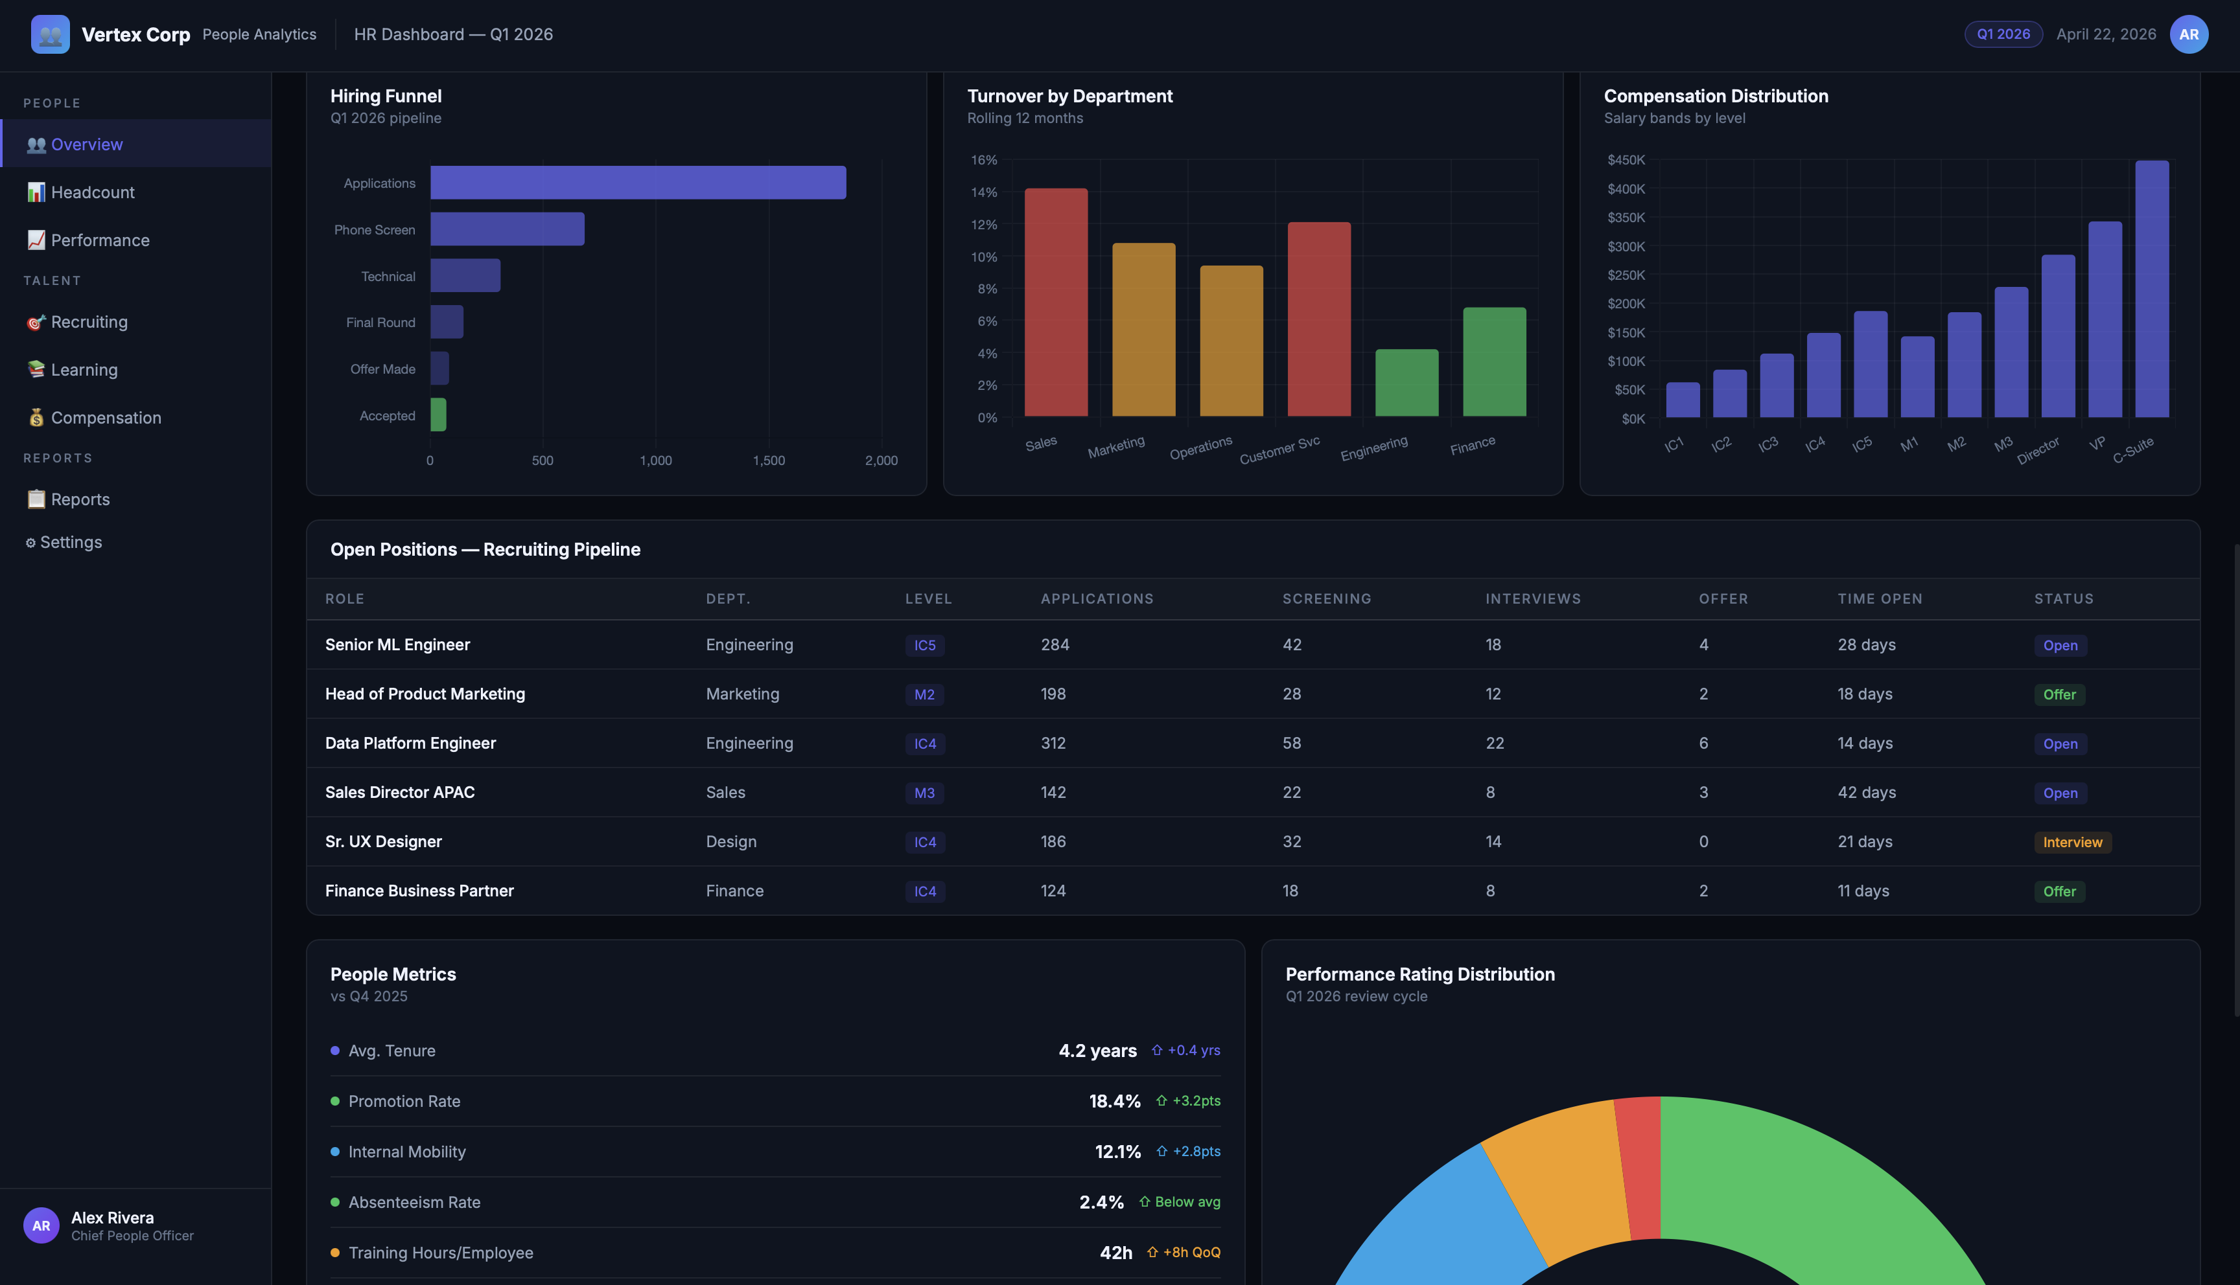Click the green Accepted funnel bar
The width and height of the screenshot is (2240, 1285).
pyautogui.click(x=438, y=415)
